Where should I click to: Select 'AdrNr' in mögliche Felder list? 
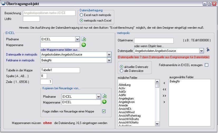122,95
